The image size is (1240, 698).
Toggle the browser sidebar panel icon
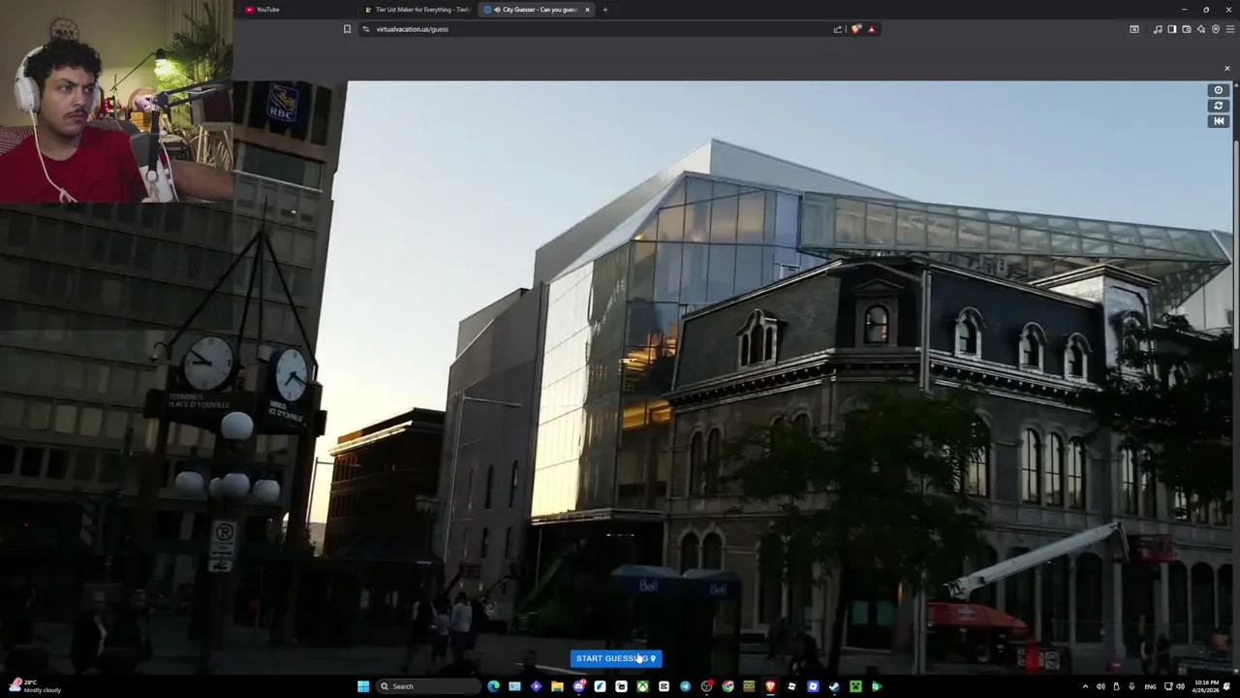(1171, 29)
